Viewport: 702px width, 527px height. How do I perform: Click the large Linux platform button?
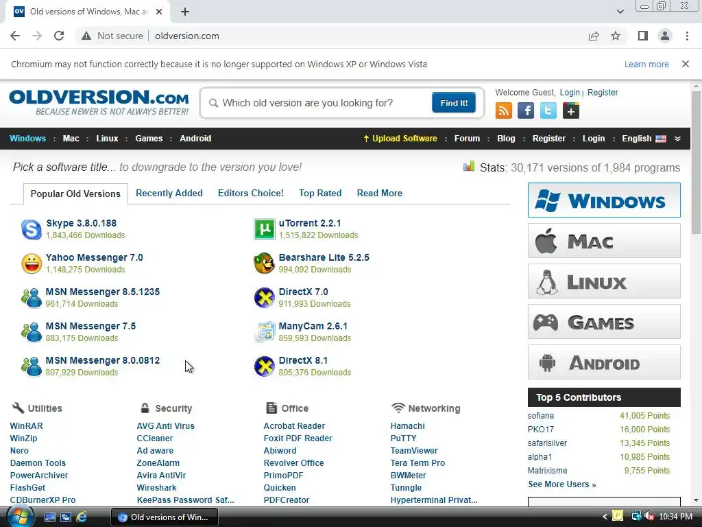click(x=604, y=281)
